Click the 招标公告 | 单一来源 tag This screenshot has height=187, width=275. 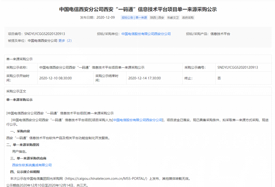click(x=134, y=18)
